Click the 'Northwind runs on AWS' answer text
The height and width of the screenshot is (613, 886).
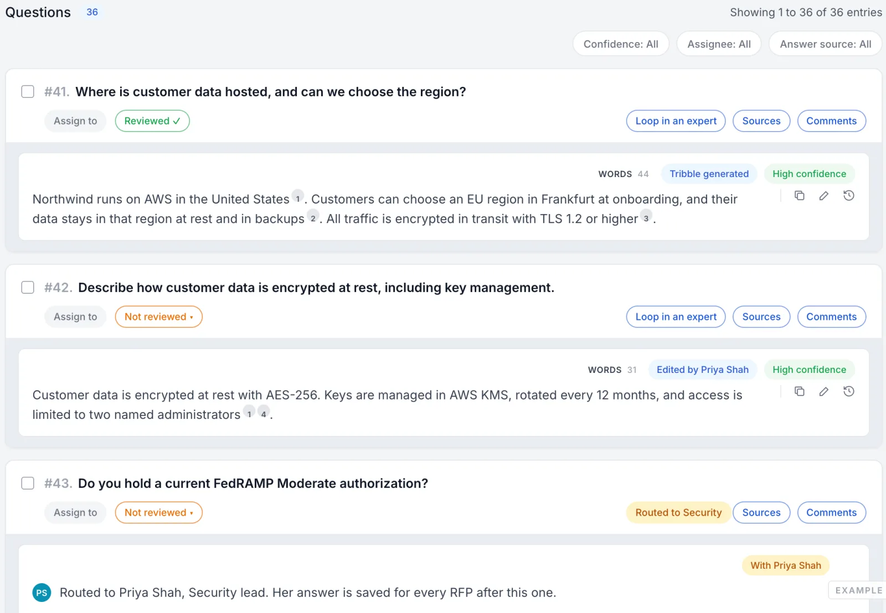(385, 209)
